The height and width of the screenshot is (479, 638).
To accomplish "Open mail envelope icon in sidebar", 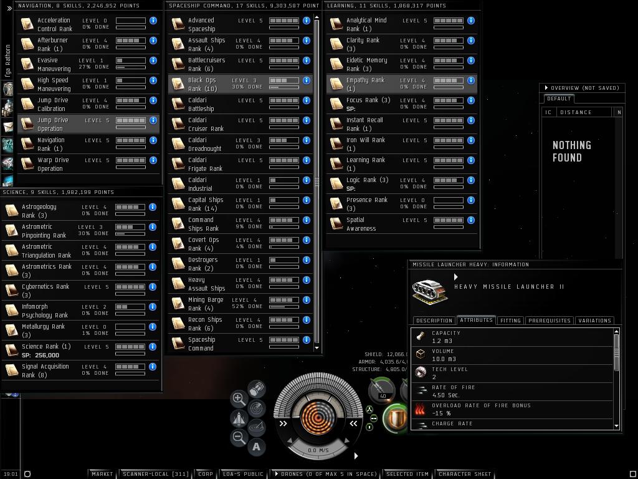I will tap(7, 127).
